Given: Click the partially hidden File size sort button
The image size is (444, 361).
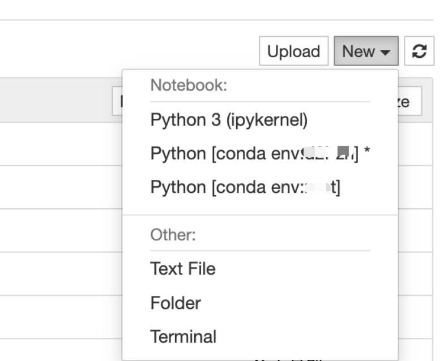Looking at the screenshot, I should pos(410,101).
